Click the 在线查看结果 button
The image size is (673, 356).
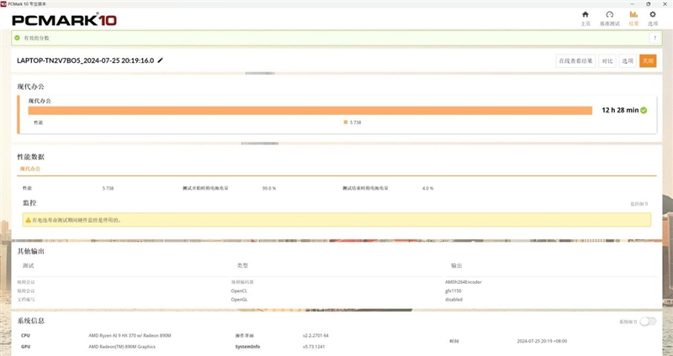(x=575, y=60)
